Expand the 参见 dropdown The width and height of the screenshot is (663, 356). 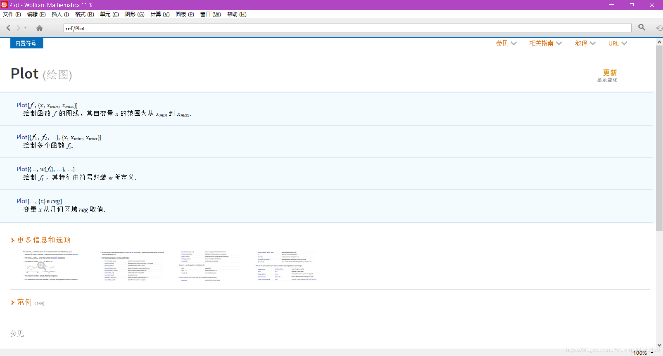(506, 44)
